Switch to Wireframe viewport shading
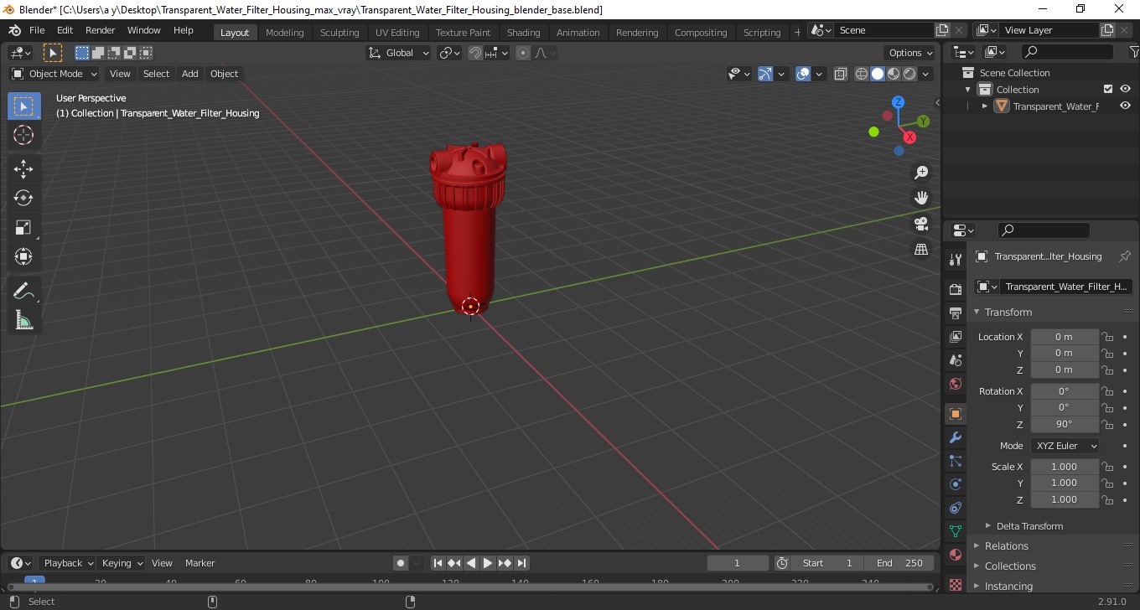 coord(862,74)
